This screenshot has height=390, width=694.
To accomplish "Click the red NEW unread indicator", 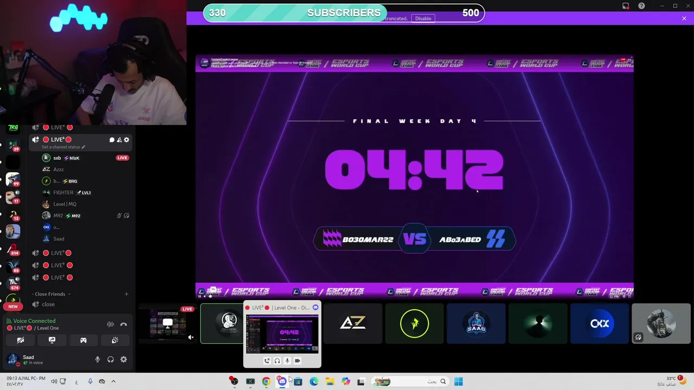I will pos(13,307).
